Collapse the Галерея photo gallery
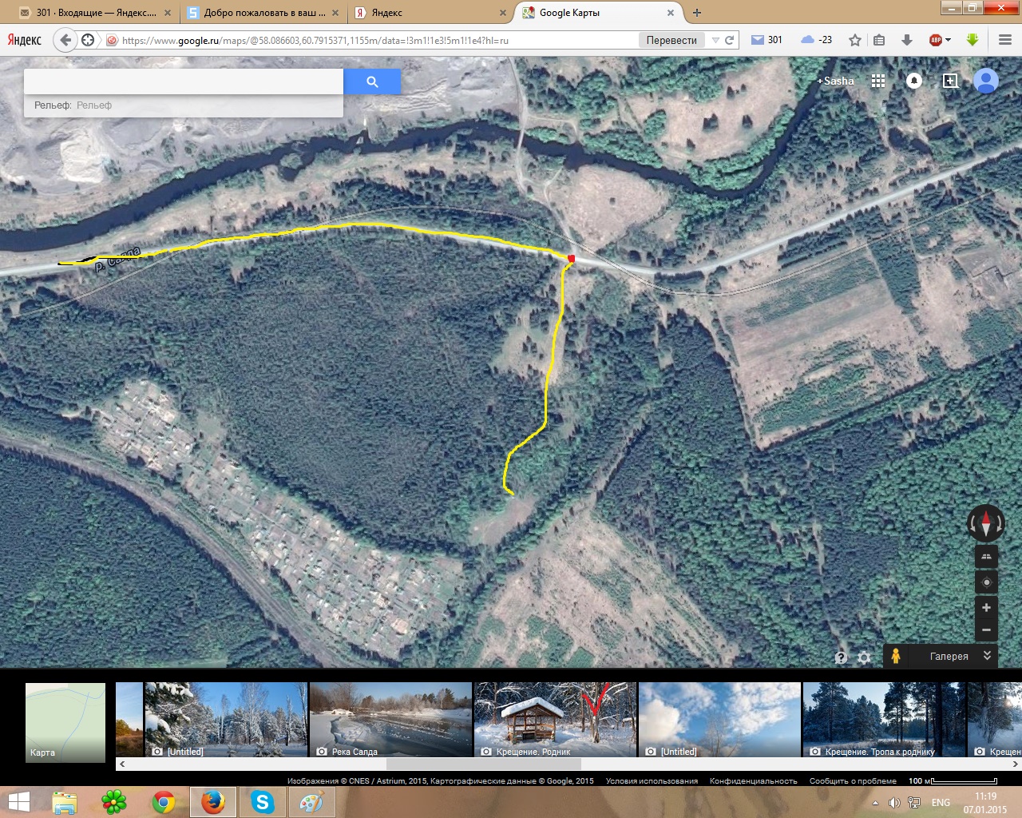Viewport: 1022px width, 818px height. click(x=987, y=656)
